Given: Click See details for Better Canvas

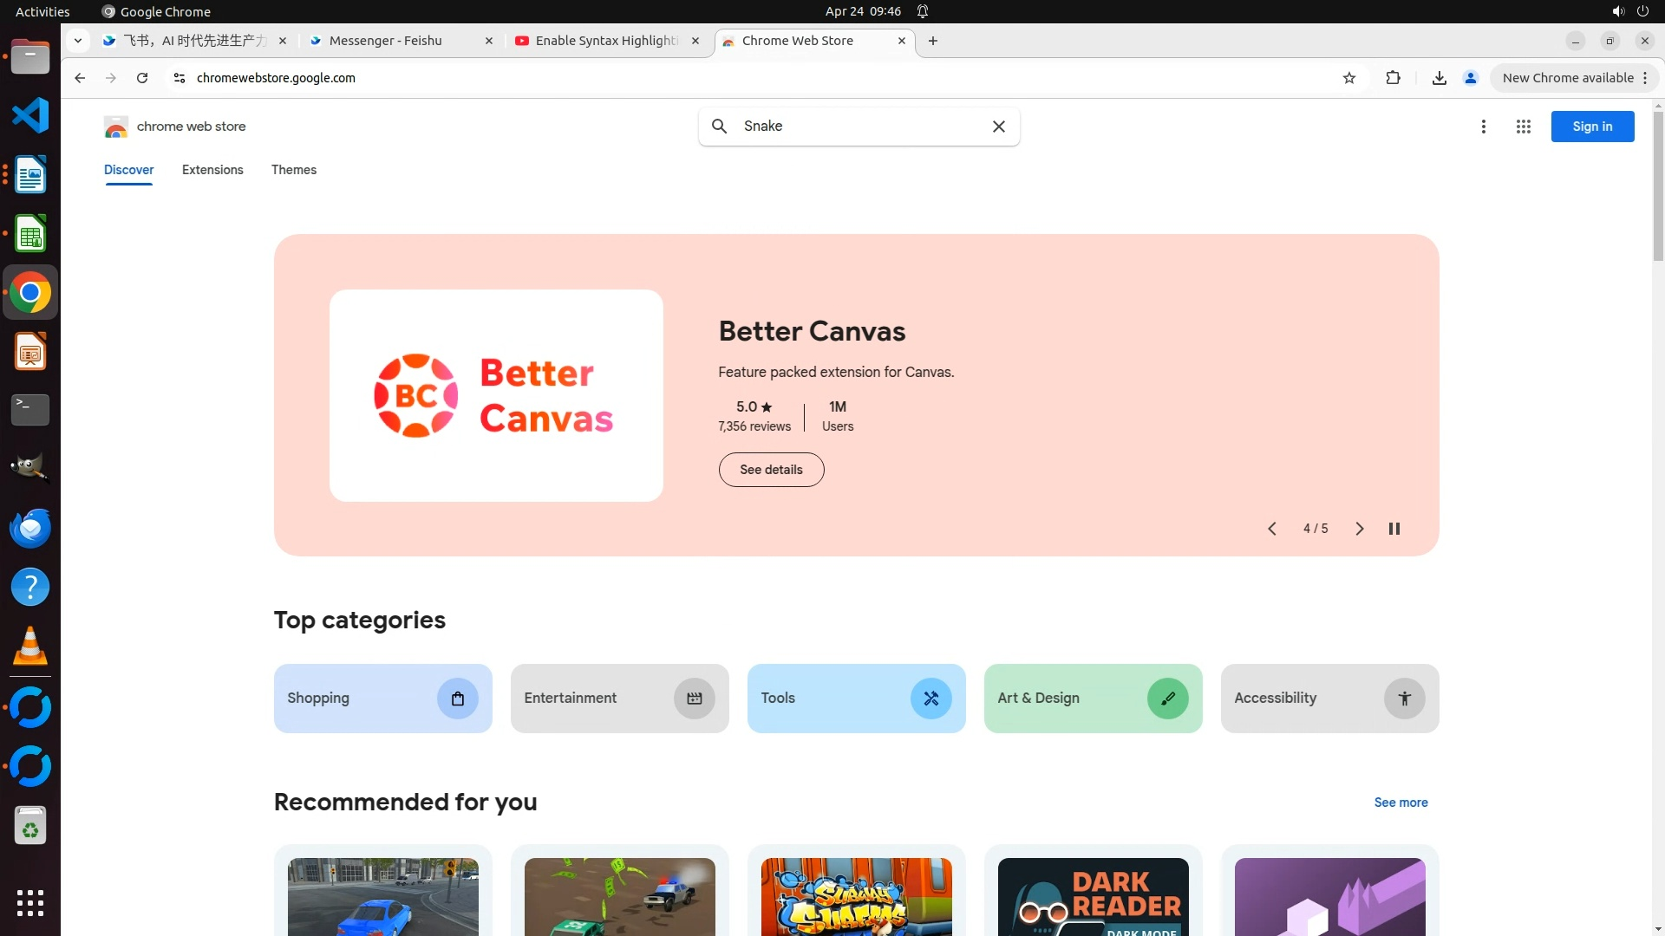Looking at the screenshot, I should click(771, 470).
